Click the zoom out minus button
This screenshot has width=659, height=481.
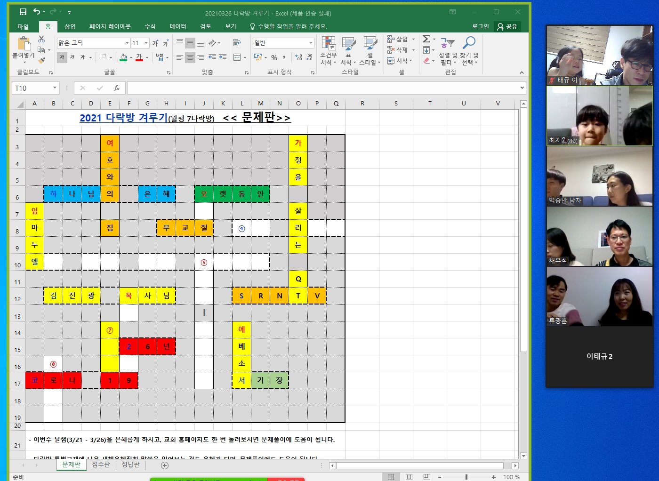click(x=440, y=477)
